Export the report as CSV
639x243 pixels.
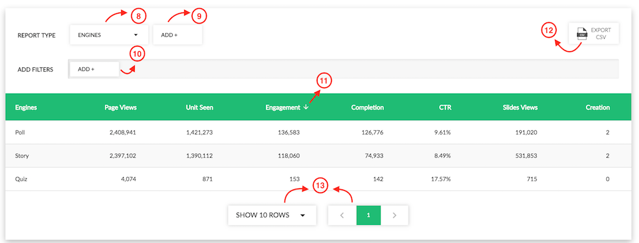(x=594, y=34)
